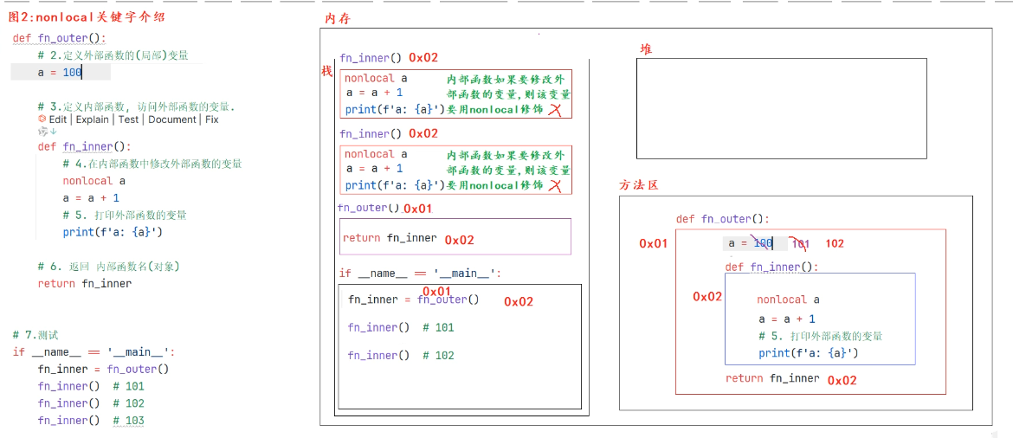Click the red 102 annotation in the method area
The image size is (1013, 438).
click(x=834, y=243)
